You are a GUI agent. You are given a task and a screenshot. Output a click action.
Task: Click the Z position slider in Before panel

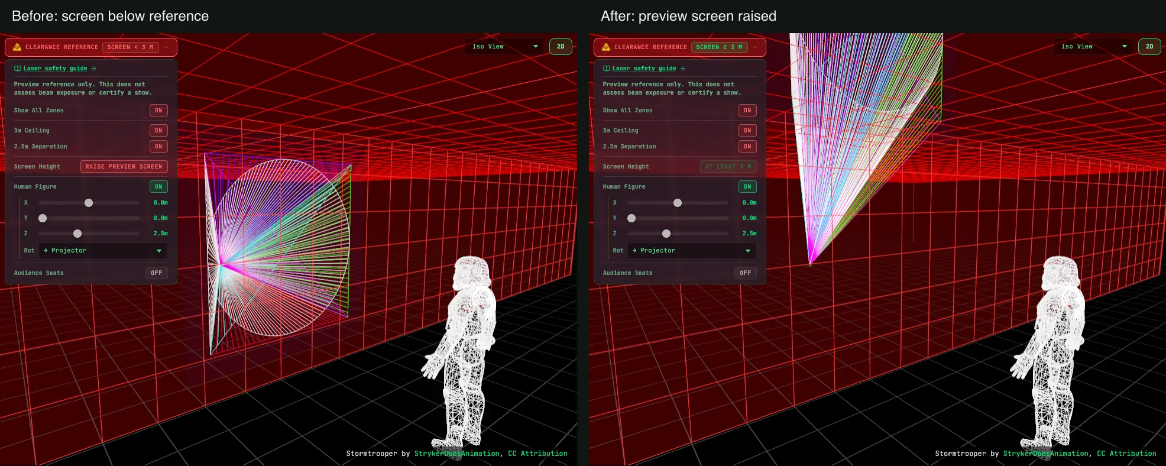pos(89,234)
